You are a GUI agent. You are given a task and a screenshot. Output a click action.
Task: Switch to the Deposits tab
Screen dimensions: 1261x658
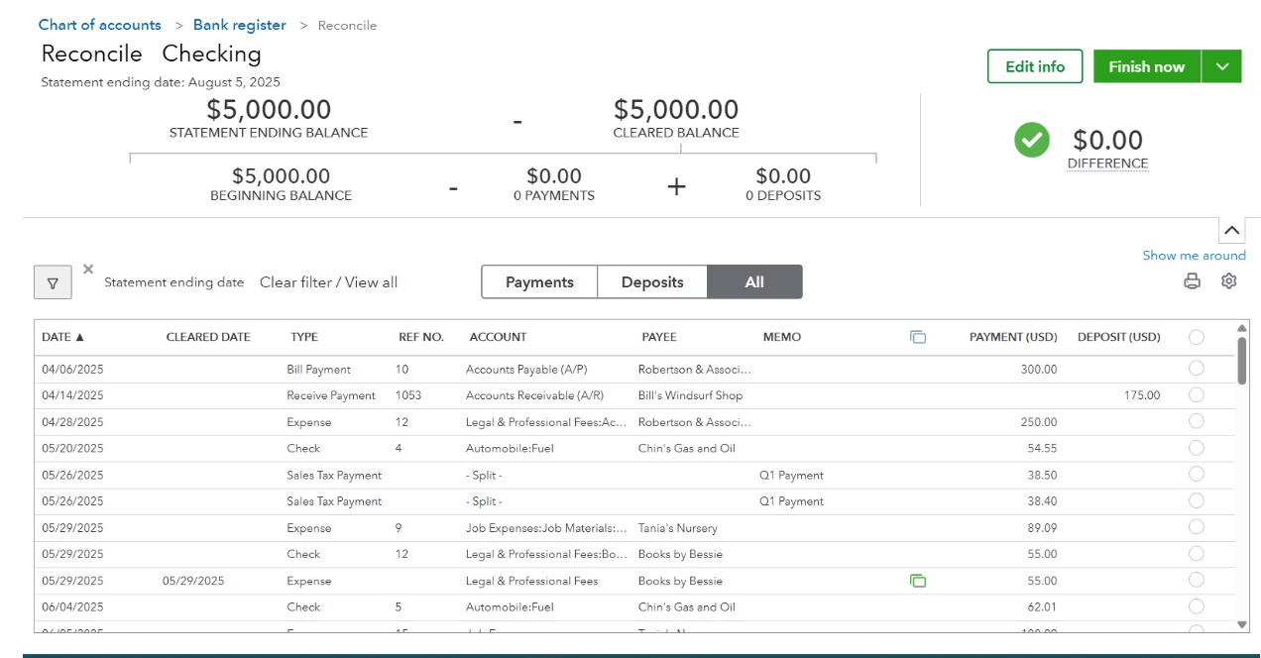(x=652, y=282)
